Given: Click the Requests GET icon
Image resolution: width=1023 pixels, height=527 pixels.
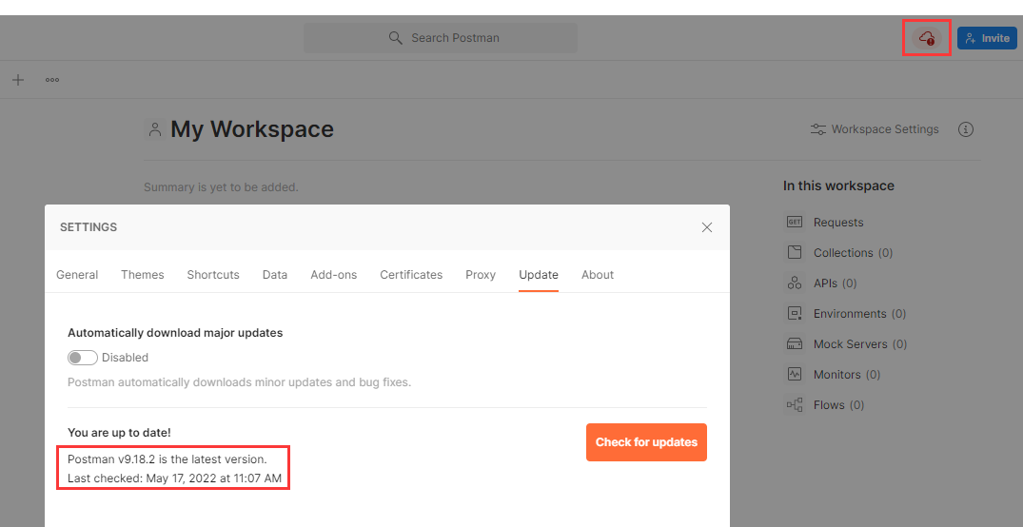Looking at the screenshot, I should tap(794, 223).
